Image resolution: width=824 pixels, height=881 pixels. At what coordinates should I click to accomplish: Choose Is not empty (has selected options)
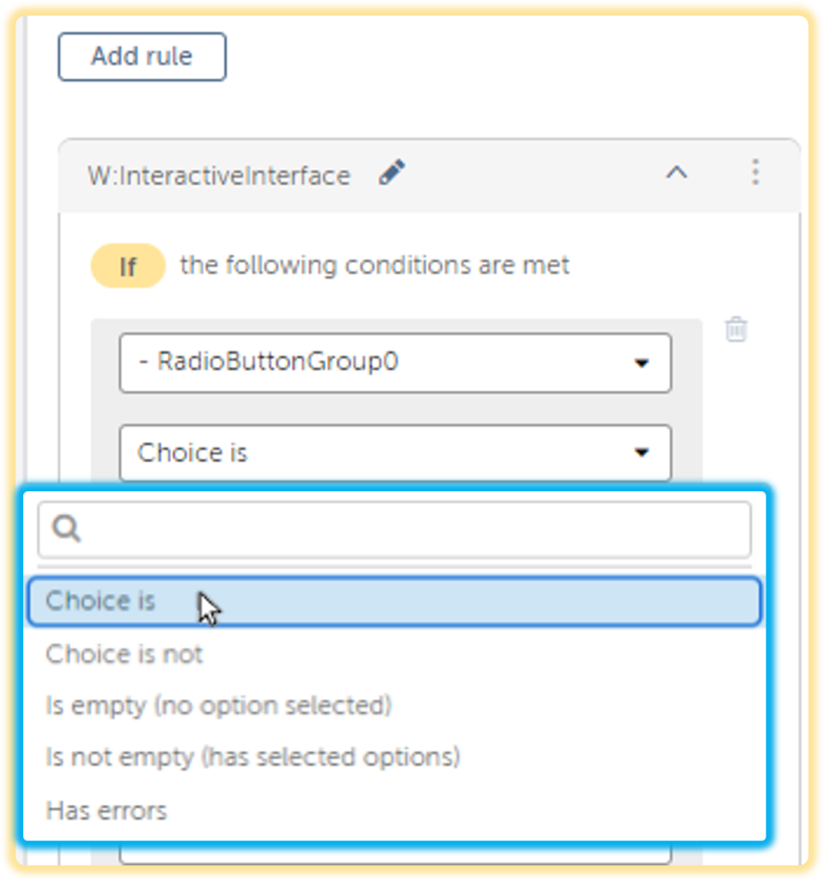pyautogui.click(x=253, y=757)
